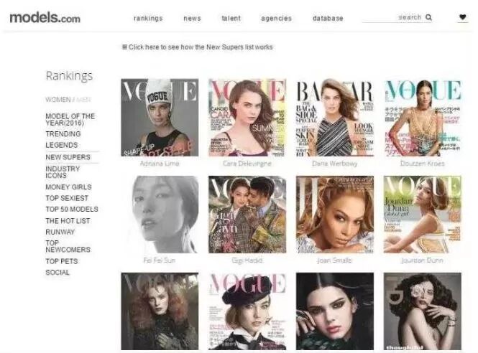Screen dimensions: 478x353
Task: Click the models.com logo
Action: 45,18
